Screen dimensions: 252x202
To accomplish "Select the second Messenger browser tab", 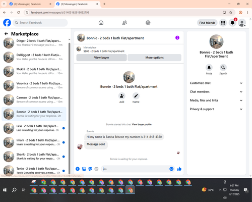I will point(77,4).
